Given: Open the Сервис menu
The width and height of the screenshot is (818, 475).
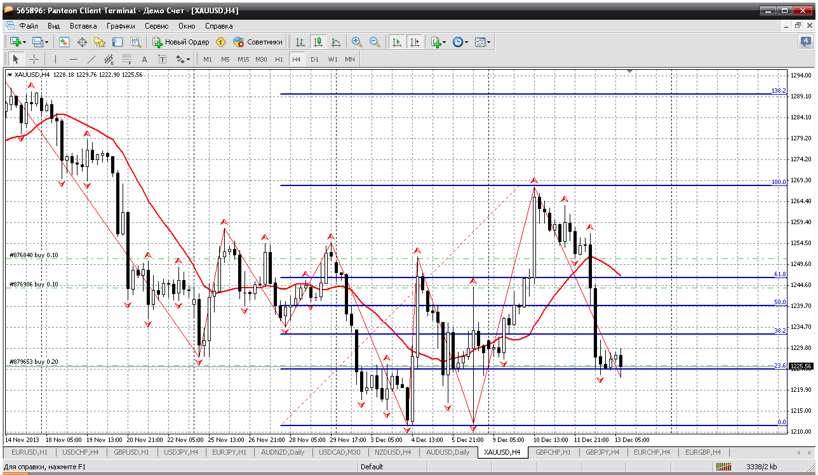Looking at the screenshot, I should coord(157,26).
